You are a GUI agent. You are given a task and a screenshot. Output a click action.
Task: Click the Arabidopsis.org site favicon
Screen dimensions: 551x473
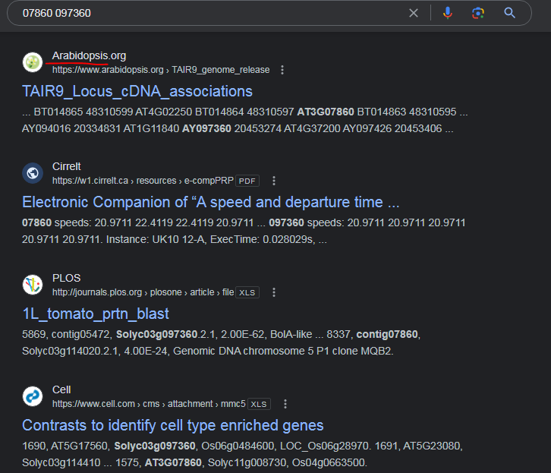click(33, 62)
